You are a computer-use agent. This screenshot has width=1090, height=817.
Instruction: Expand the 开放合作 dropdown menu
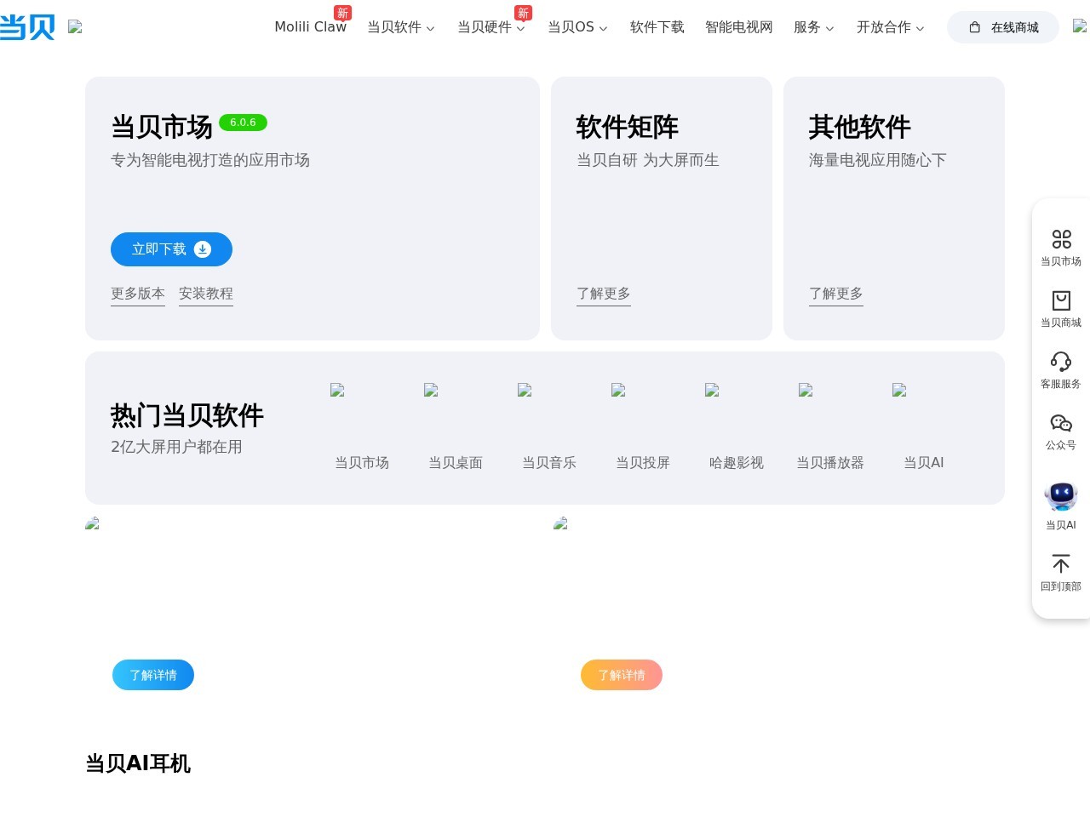(x=891, y=27)
